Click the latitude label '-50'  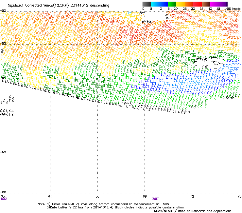[x=3, y=11]
